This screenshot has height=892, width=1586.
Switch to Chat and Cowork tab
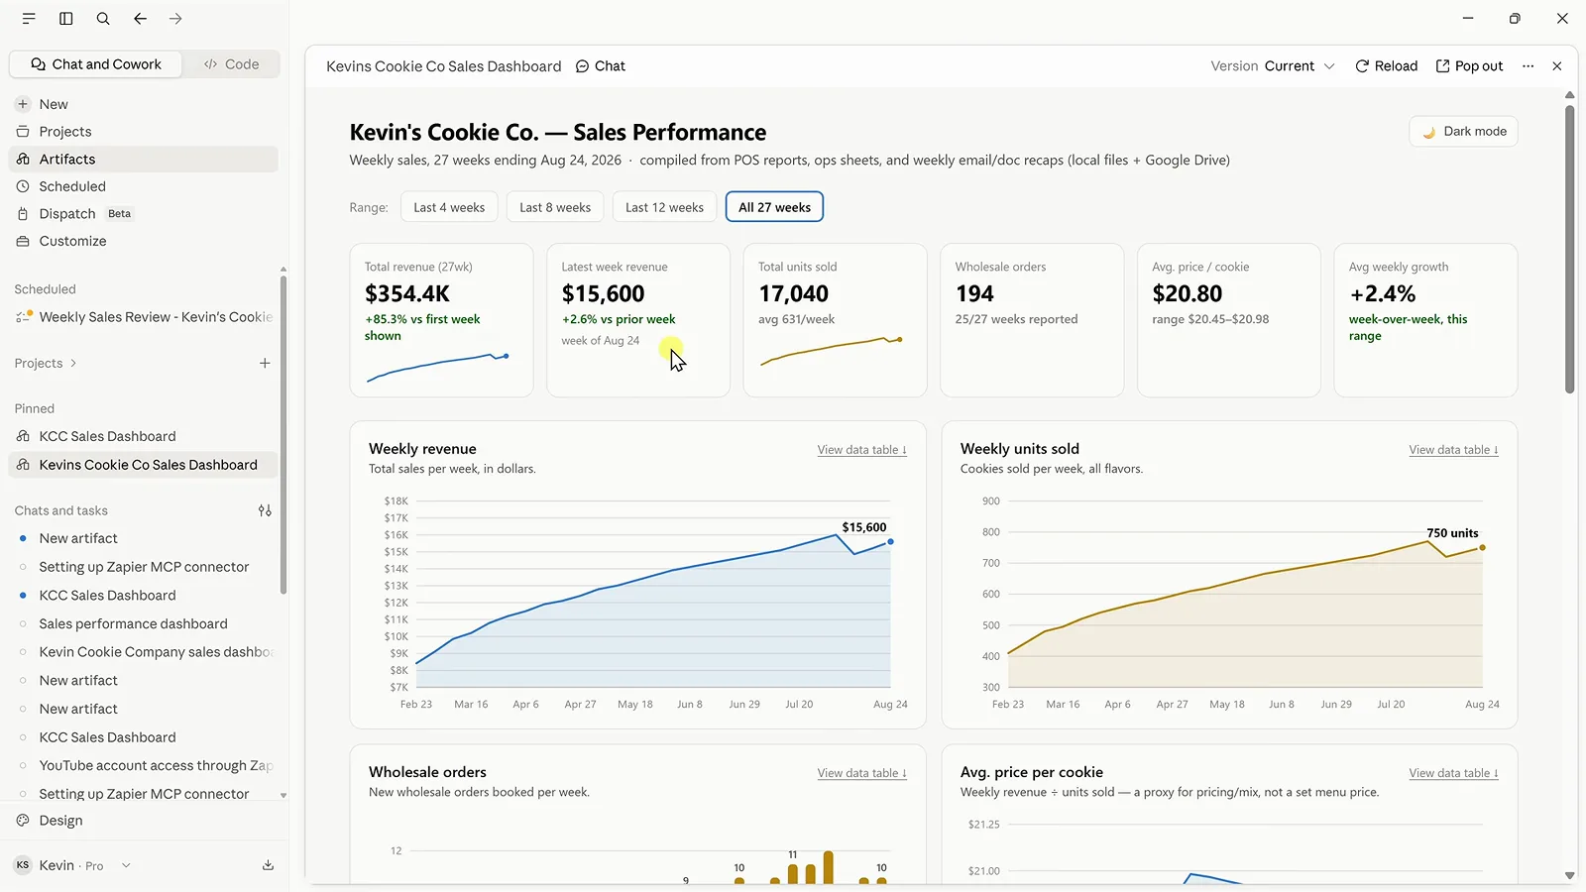coord(96,64)
